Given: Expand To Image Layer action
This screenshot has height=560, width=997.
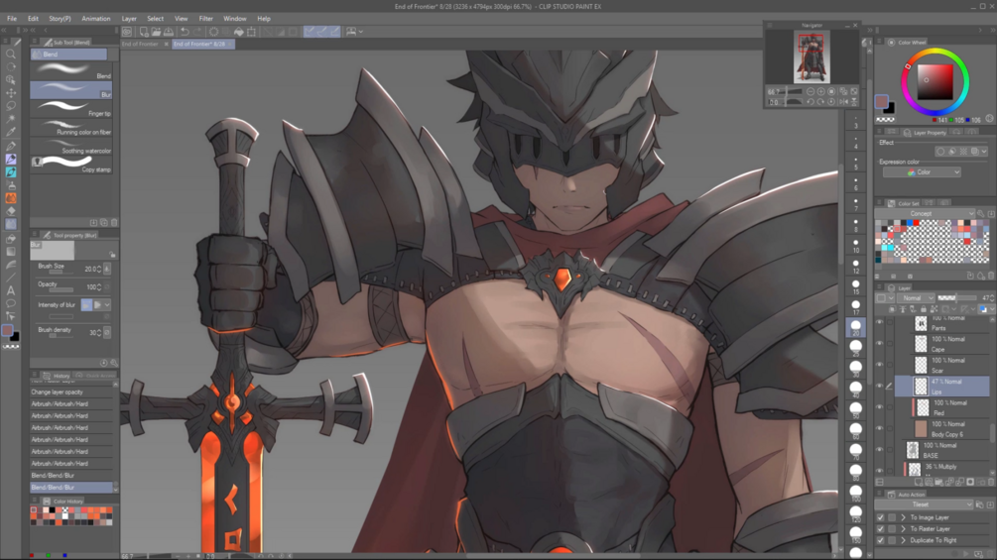Looking at the screenshot, I should pyautogui.click(x=904, y=517).
